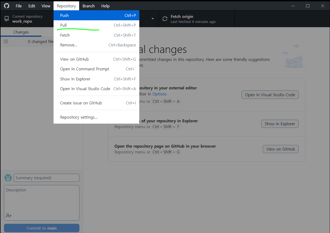Choose Create issue on GitHub

point(96,103)
